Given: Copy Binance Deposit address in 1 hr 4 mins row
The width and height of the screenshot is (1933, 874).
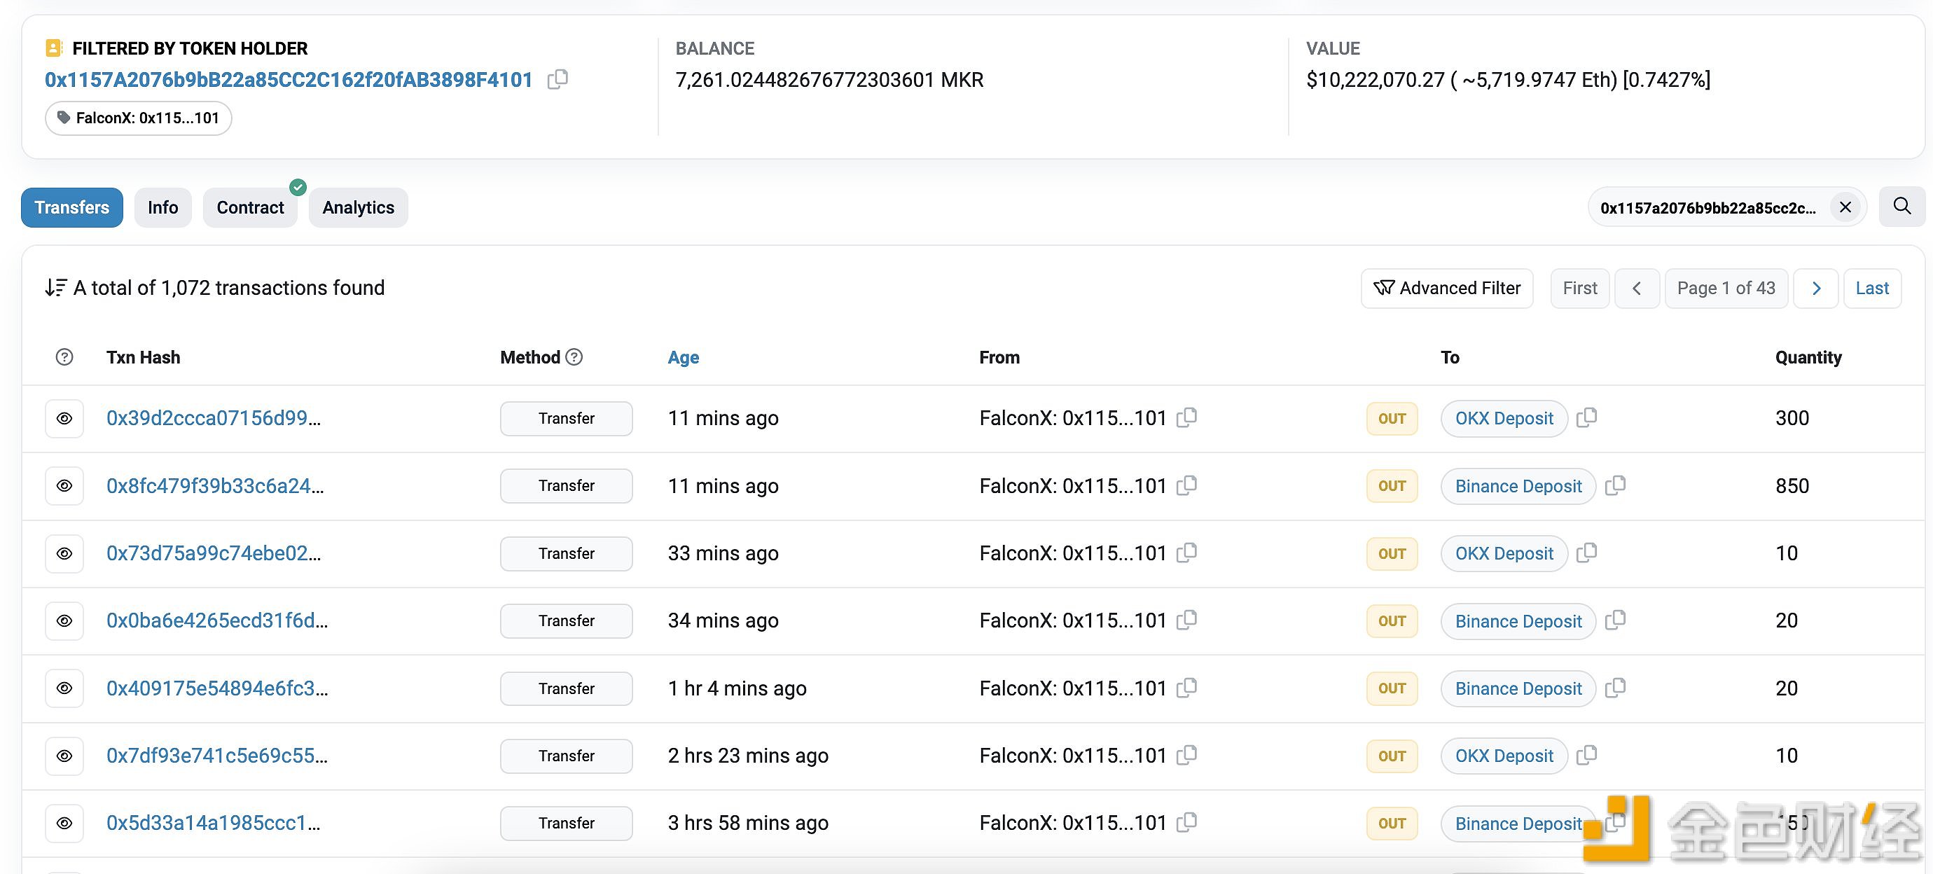Looking at the screenshot, I should click(1615, 687).
